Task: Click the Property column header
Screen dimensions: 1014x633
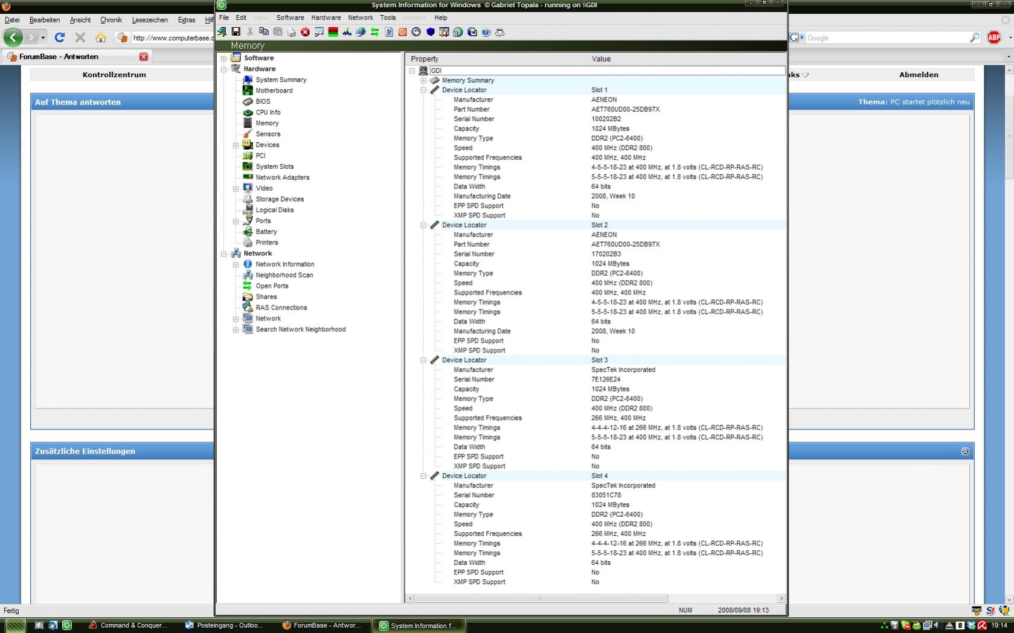Action: (x=425, y=59)
